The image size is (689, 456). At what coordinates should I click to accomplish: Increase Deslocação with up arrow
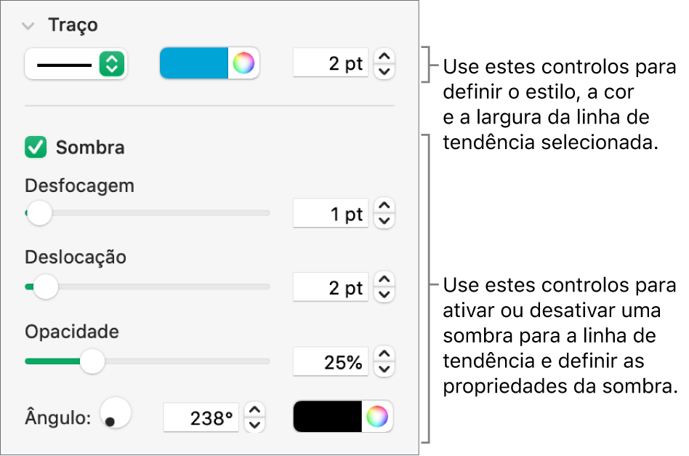click(x=385, y=280)
